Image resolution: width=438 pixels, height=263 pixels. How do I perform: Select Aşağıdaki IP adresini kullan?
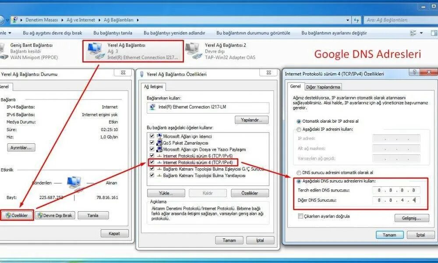click(299, 129)
